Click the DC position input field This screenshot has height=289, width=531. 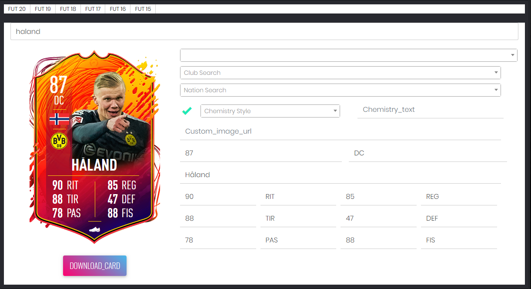click(x=428, y=153)
